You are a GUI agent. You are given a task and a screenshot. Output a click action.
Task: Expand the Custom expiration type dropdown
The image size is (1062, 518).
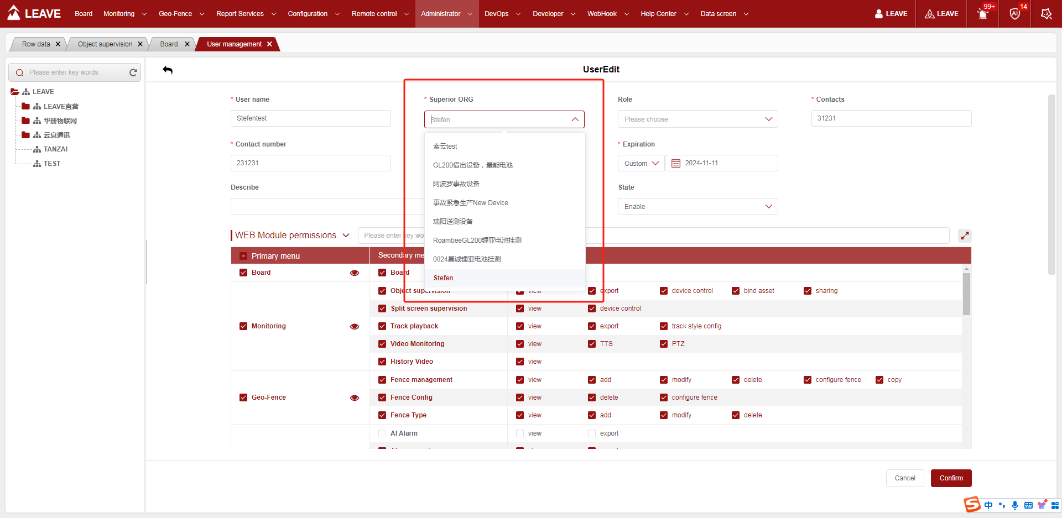pyautogui.click(x=641, y=164)
